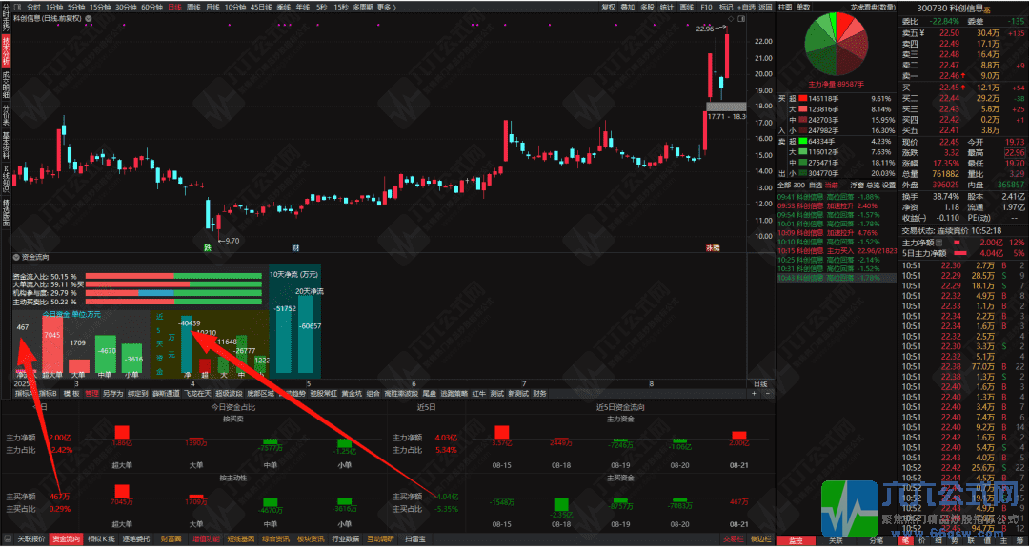Select the 模板 indicator tab

click(x=71, y=394)
